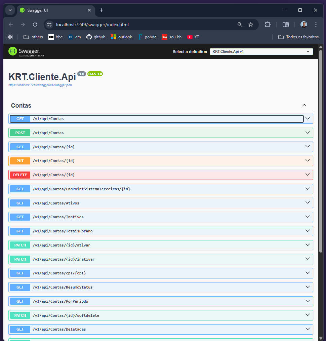Open the tab search chevron button
This screenshot has width=326, height=341.
tap(10, 10)
